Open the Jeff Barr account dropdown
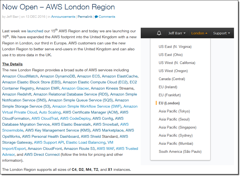The image size is (241, 177). (x=177, y=33)
